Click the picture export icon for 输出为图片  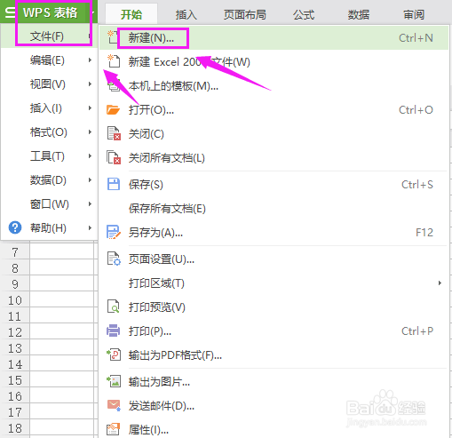pos(114,381)
